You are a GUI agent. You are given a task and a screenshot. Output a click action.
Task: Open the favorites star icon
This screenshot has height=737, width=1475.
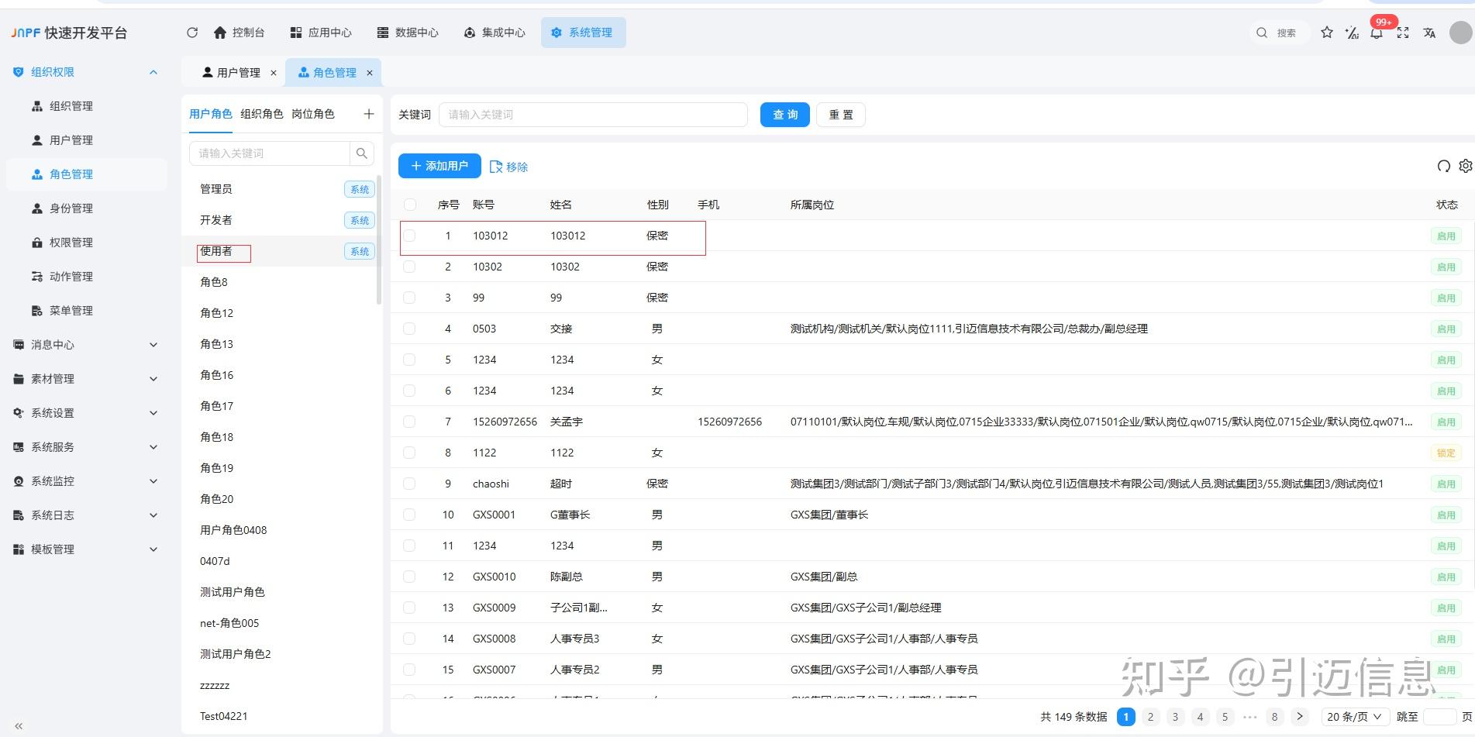click(x=1327, y=33)
